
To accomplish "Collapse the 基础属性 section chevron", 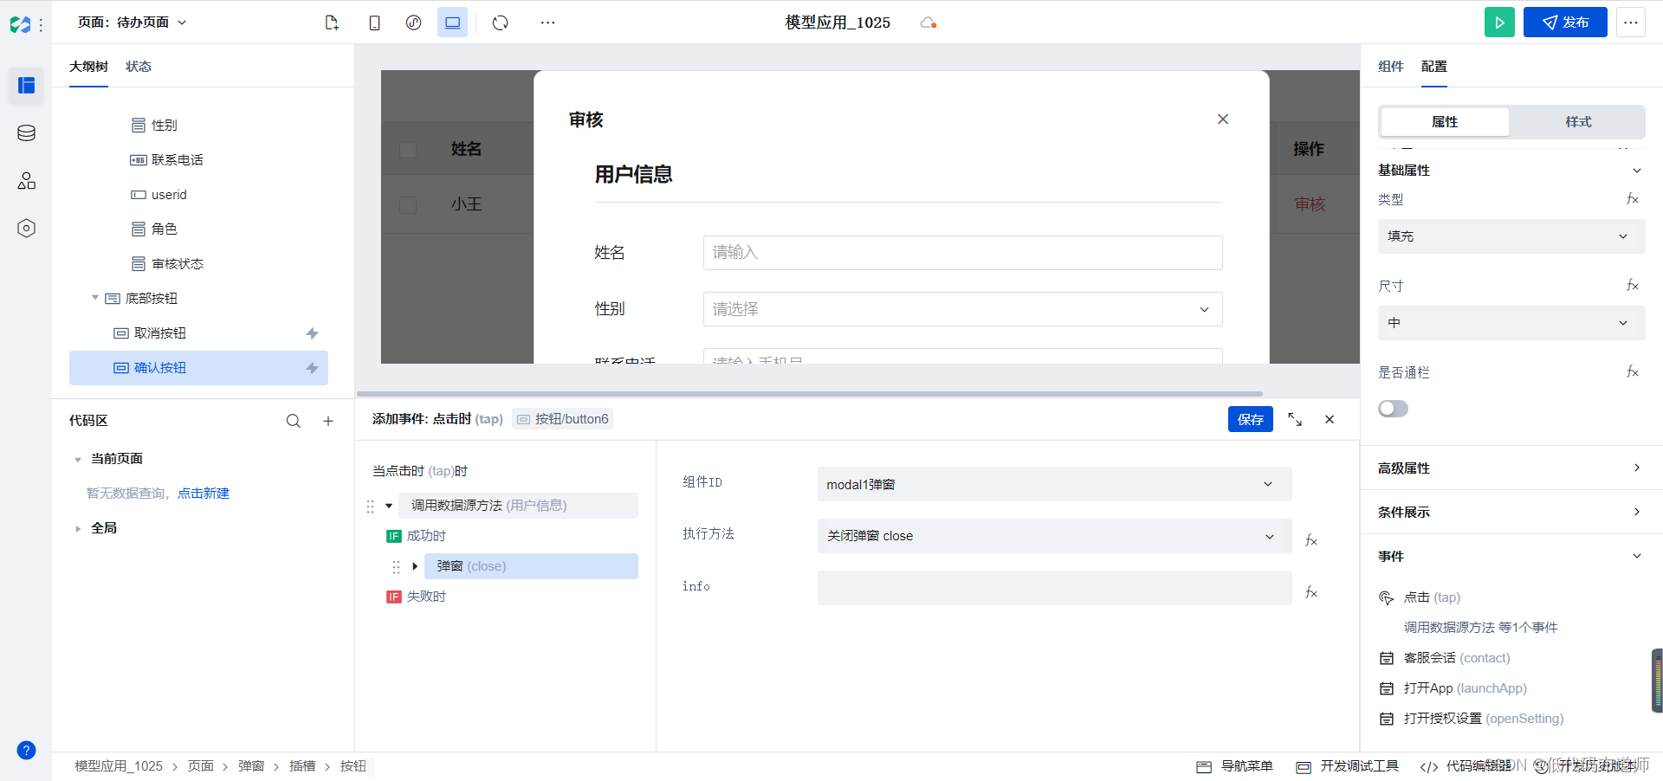I will pyautogui.click(x=1637, y=170).
